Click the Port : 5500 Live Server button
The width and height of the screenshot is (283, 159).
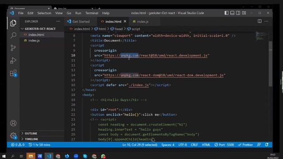224,145
